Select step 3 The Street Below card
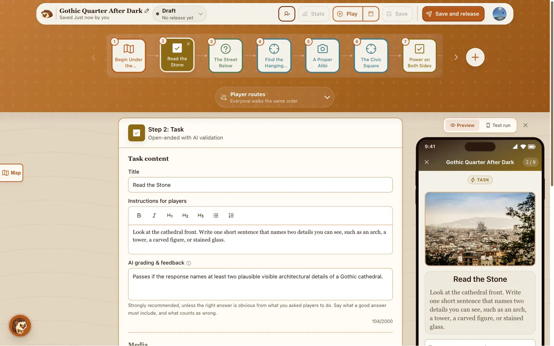 (226, 56)
